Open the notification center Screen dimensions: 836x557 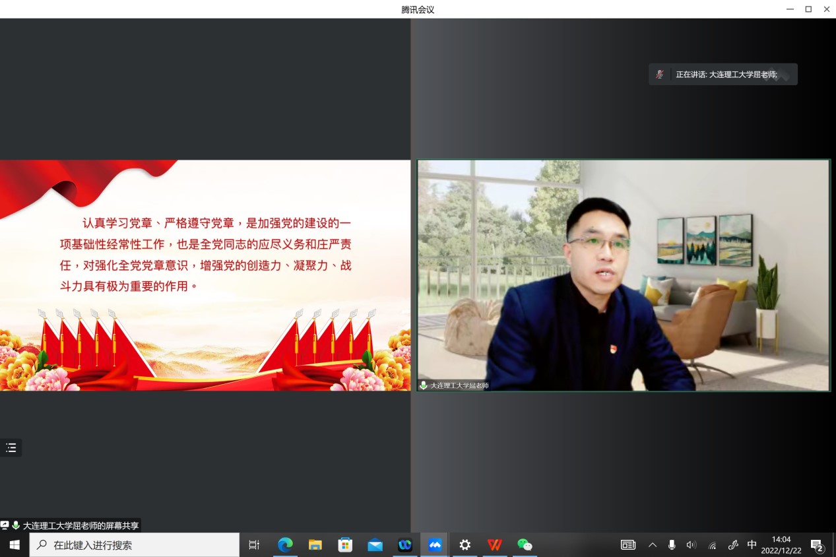pos(817,545)
